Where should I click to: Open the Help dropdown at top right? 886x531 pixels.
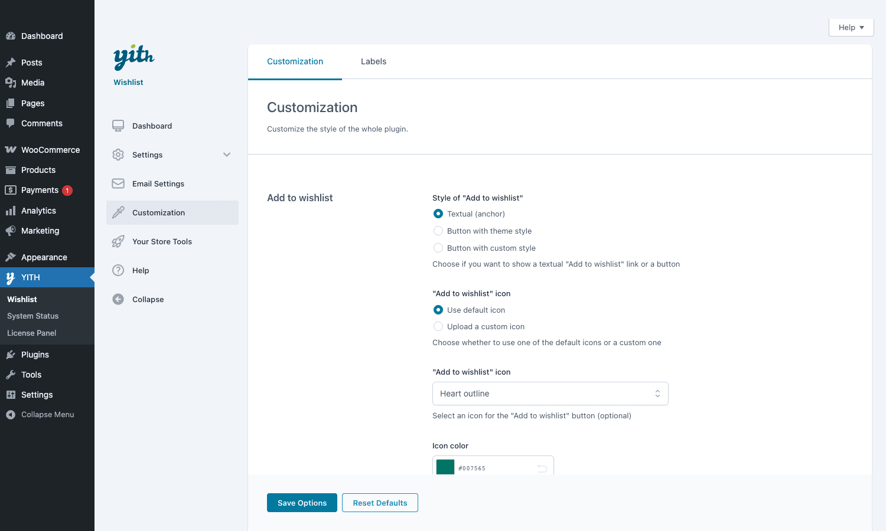click(851, 27)
